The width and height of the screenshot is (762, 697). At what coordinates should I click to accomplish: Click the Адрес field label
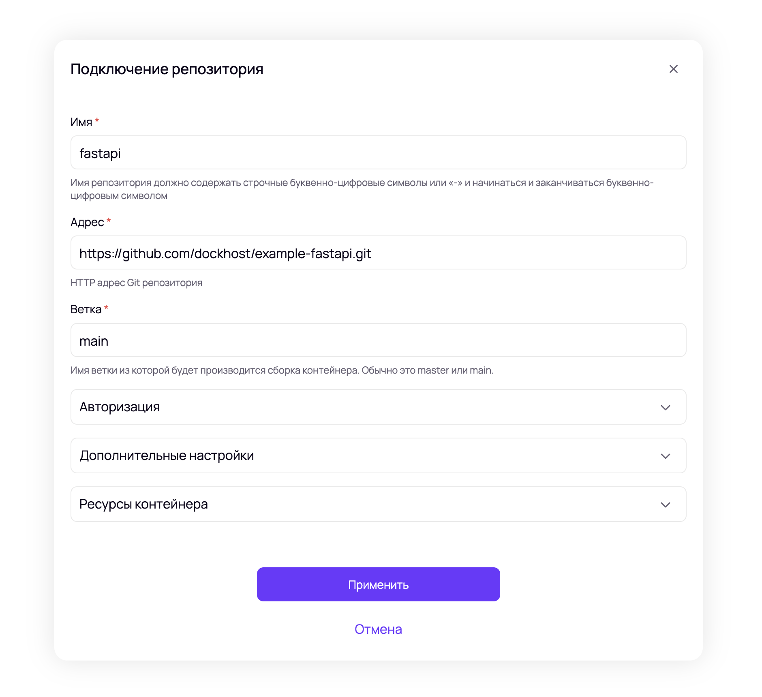(x=87, y=222)
